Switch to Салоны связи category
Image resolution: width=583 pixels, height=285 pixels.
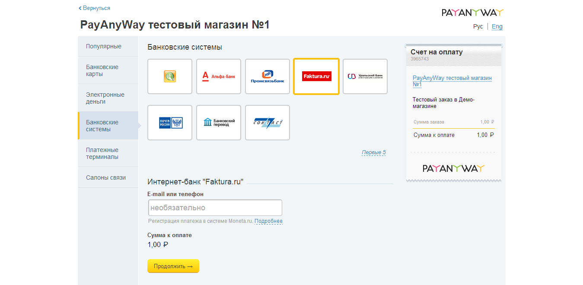click(x=108, y=177)
